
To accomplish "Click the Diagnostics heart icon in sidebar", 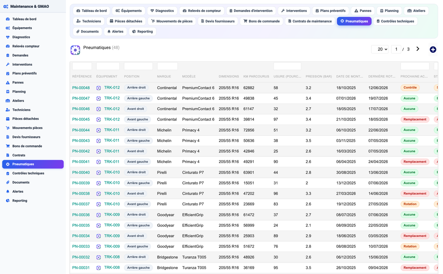I will click(8, 37).
